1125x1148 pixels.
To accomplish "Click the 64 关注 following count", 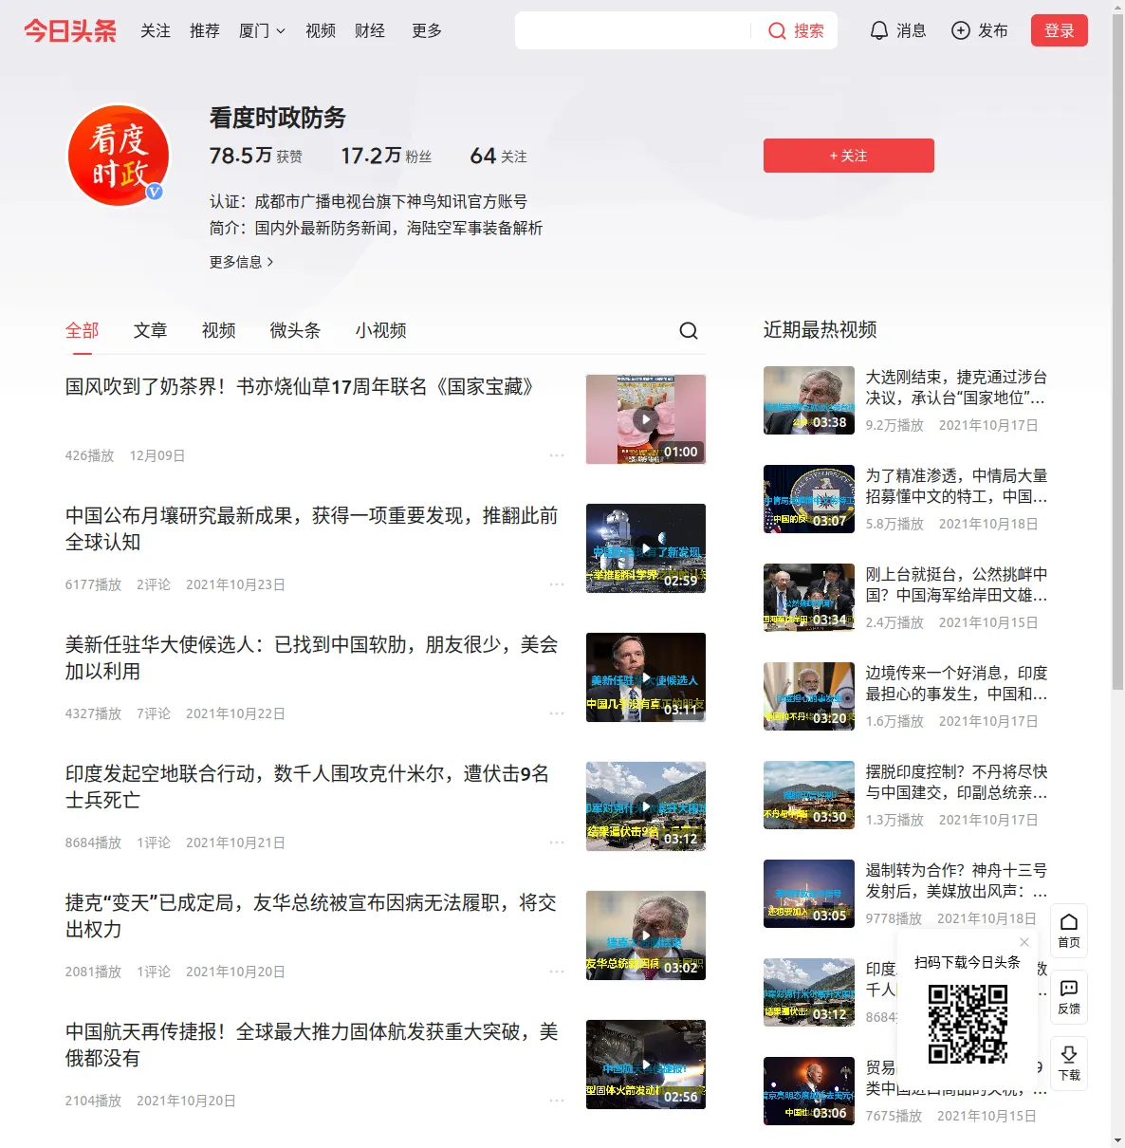I will (499, 156).
